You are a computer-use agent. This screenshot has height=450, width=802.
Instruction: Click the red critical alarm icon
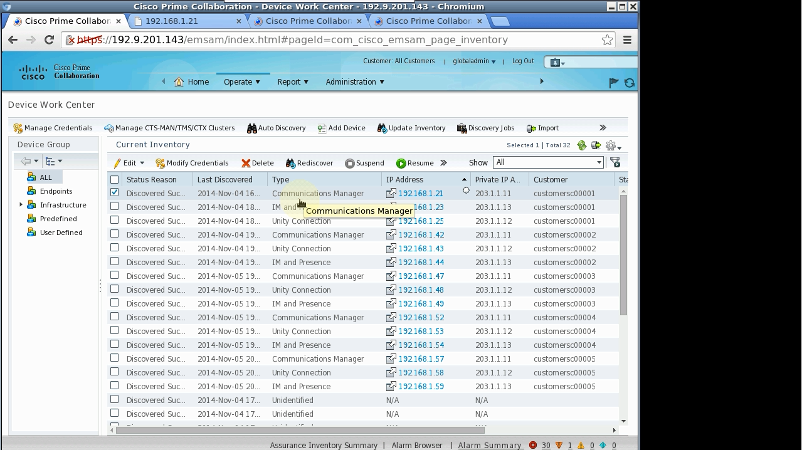[x=533, y=445]
